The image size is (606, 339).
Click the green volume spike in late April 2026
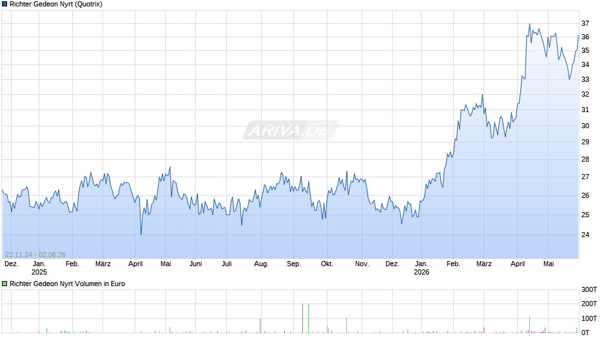click(x=529, y=325)
